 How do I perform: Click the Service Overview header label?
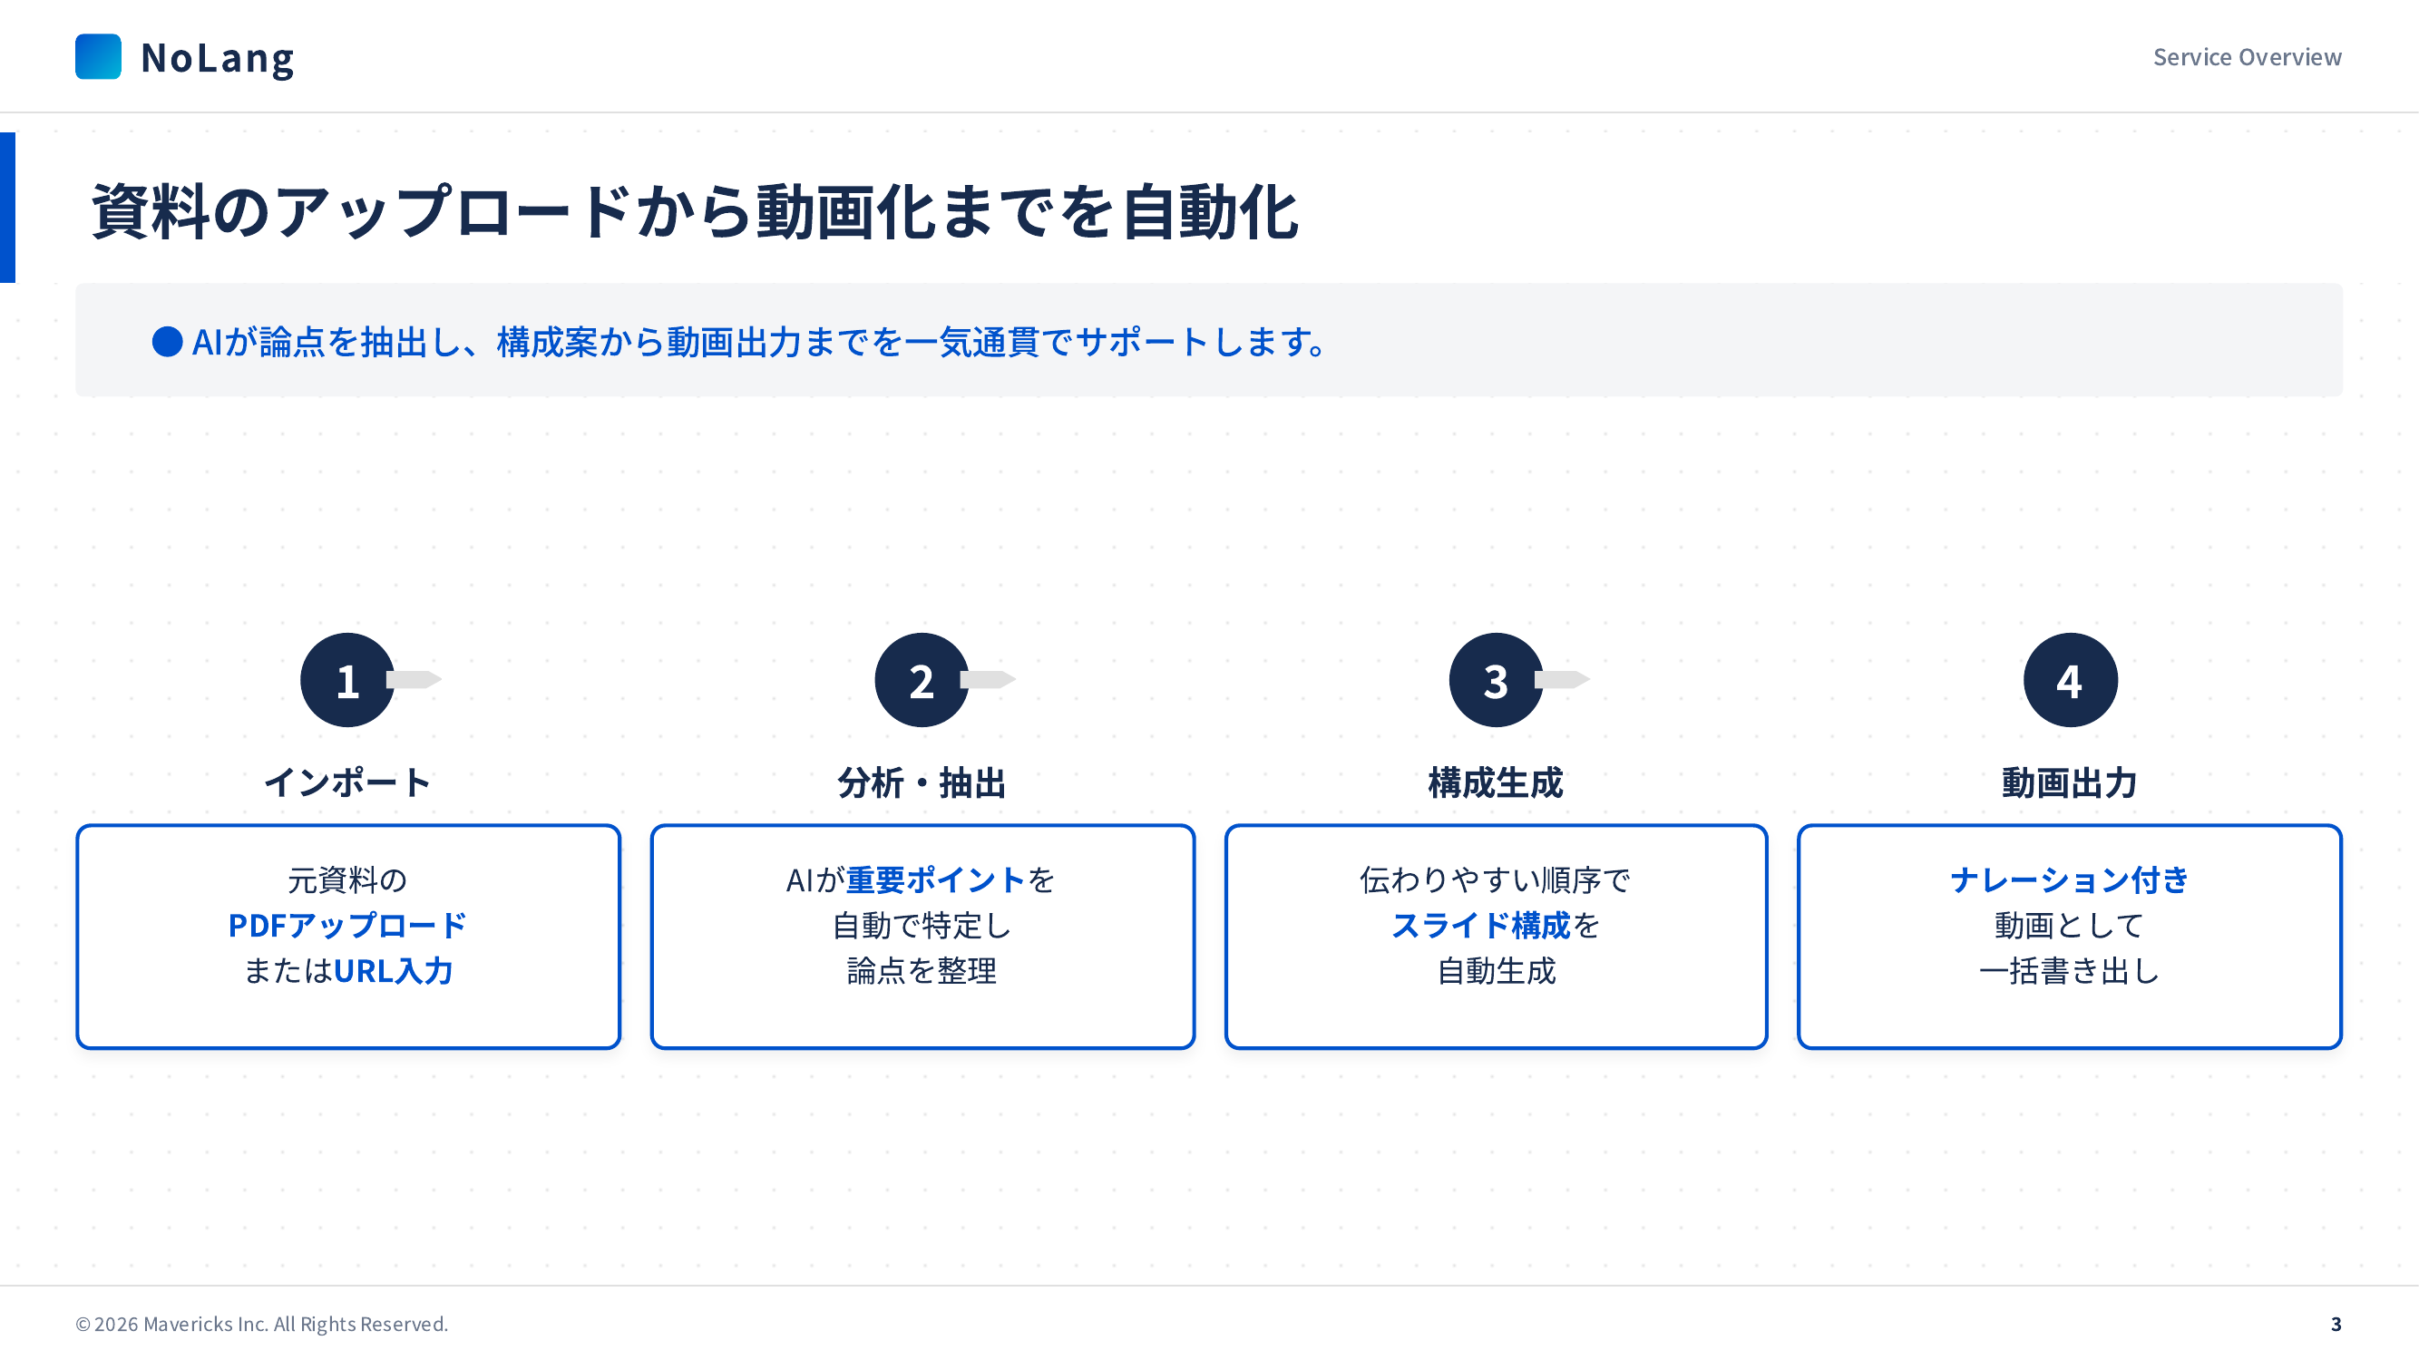coord(2246,57)
